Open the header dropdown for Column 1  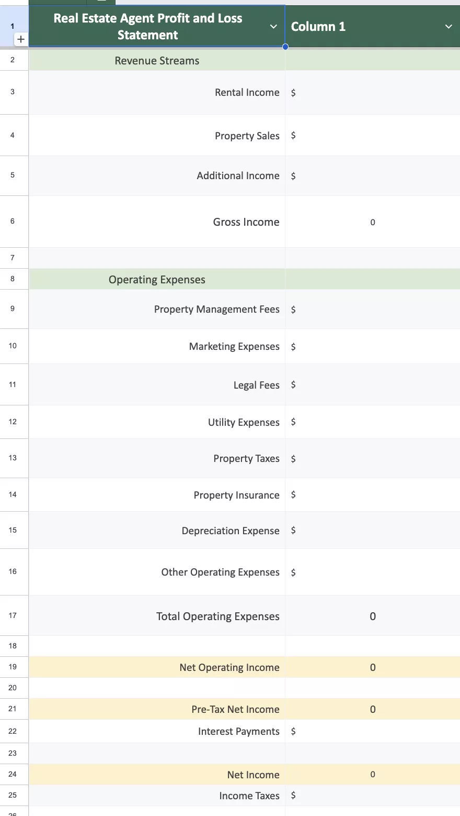point(448,26)
